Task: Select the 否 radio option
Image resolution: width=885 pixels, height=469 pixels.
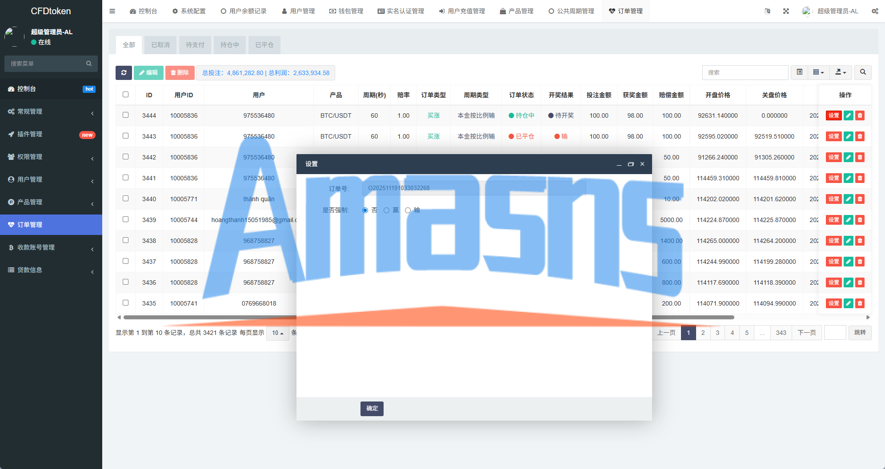Action: [365, 211]
